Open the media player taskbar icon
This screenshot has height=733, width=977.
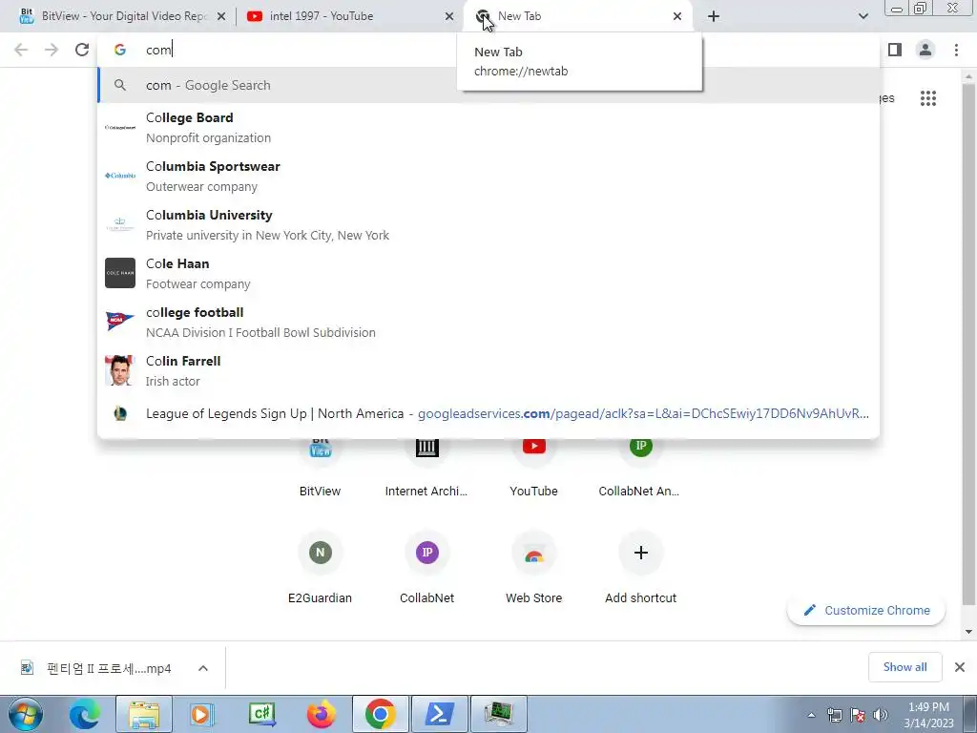pos(200,714)
